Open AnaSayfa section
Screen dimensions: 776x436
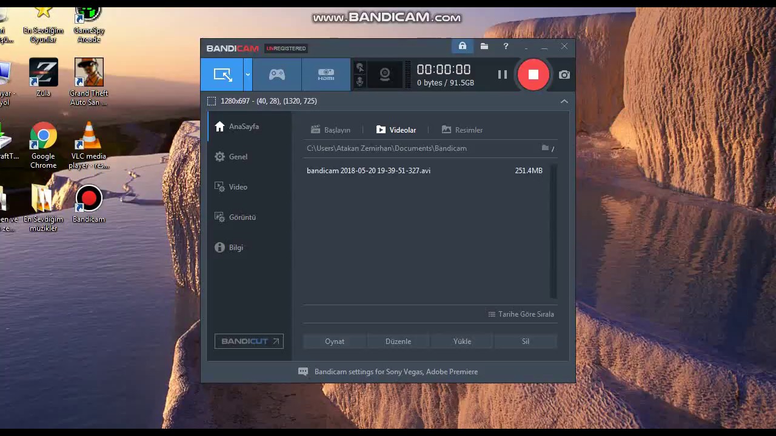(x=250, y=127)
